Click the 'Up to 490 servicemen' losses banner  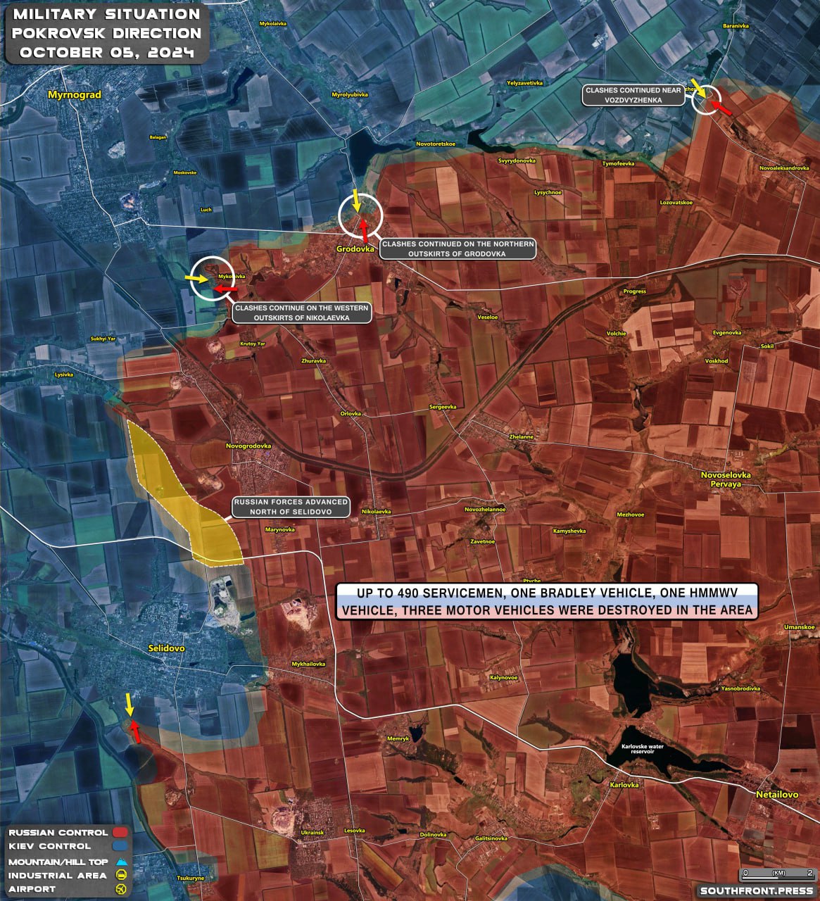tap(546, 601)
